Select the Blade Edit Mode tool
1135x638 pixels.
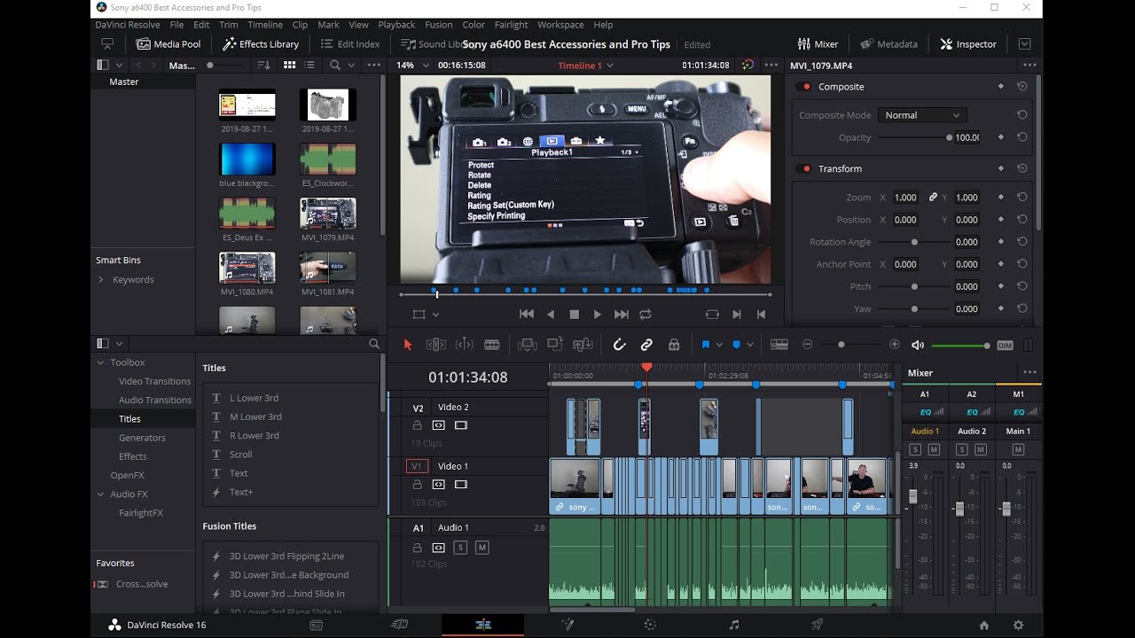(492, 345)
